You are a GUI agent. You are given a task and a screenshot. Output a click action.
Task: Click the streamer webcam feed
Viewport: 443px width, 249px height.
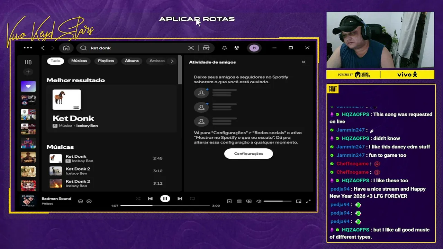click(x=380, y=40)
